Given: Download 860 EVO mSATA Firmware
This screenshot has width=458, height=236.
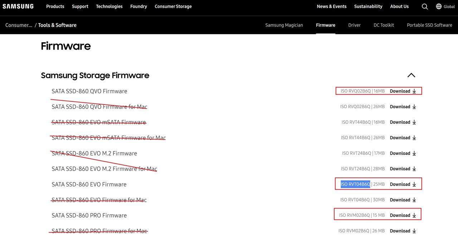Looking at the screenshot, I should tap(403, 122).
